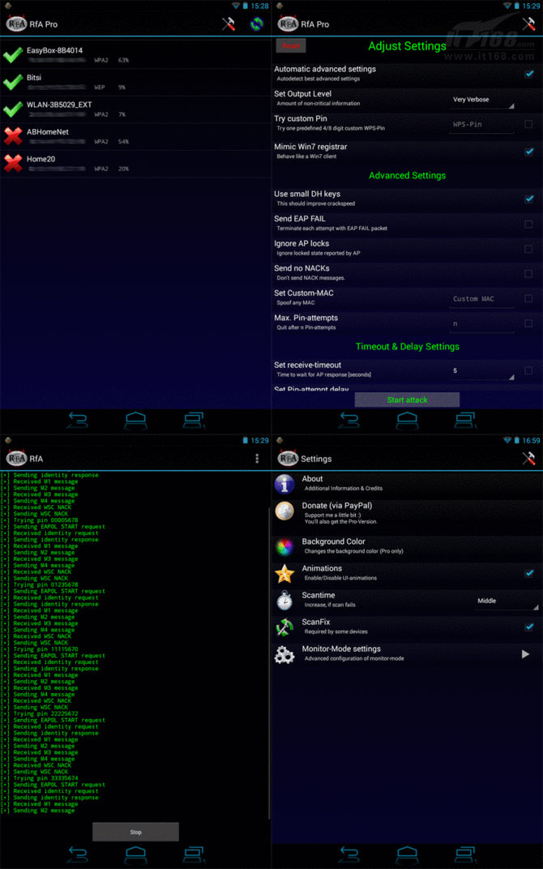Tap recent apps on Adjust Settings screen

[x=465, y=421]
